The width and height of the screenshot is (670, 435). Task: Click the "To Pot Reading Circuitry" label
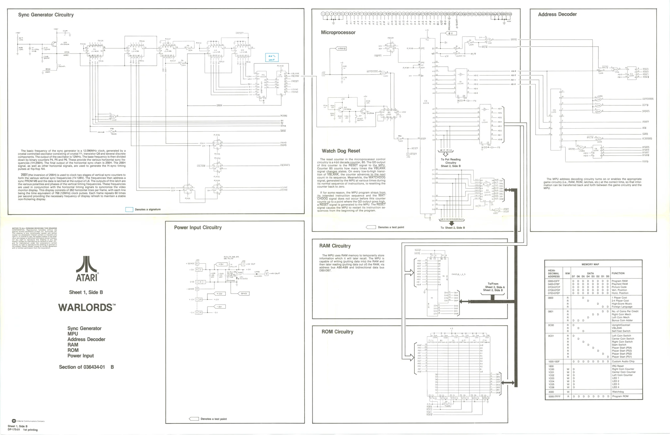(450, 161)
